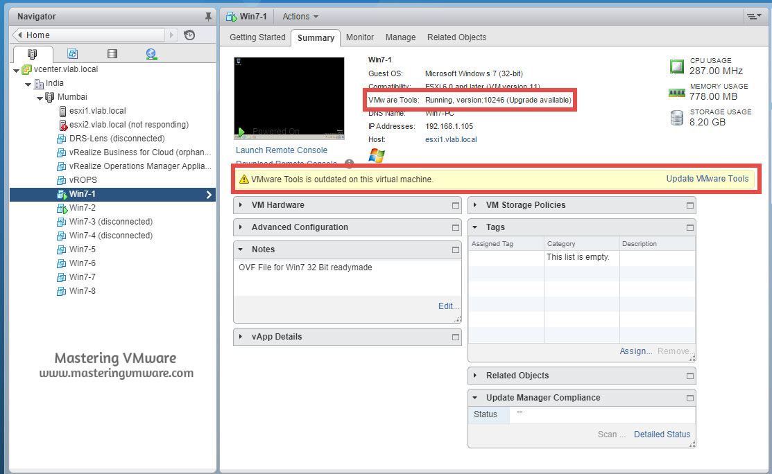Screen dimensions: 772x474
Task: Collapse the India datacenter node
Action: coord(28,85)
